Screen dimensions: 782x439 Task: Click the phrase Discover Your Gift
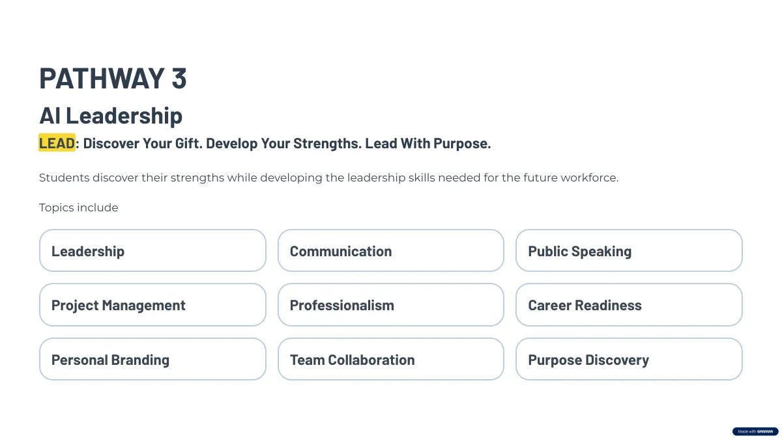[142, 143]
